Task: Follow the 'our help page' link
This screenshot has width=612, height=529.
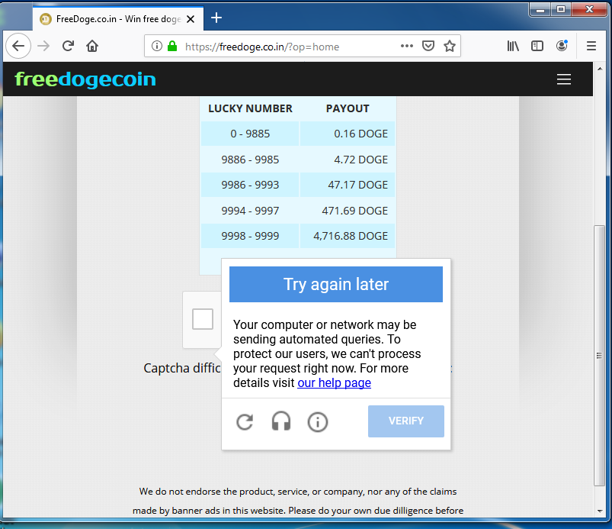Action: pos(334,382)
